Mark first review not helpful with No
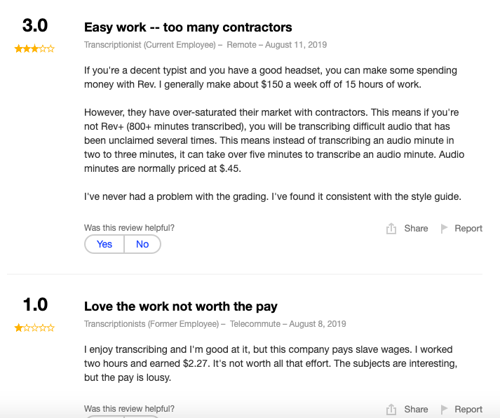Viewport: 500px width, 418px height. [142, 244]
